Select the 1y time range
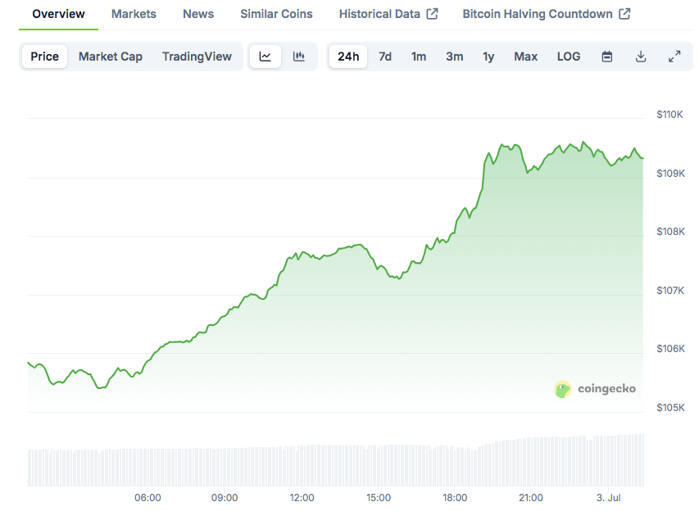This screenshot has width=699, height=511. pyautogui.click(x=488, y=57)
